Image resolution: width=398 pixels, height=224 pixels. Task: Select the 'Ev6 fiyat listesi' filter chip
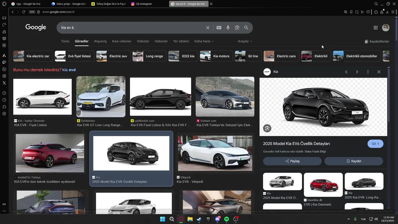[74, 56]
